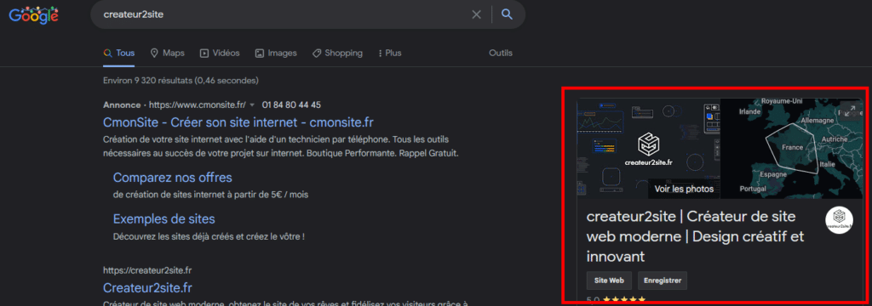Click the Site Web button
This screenshot has width=872, height=306.
pos(609,281)
